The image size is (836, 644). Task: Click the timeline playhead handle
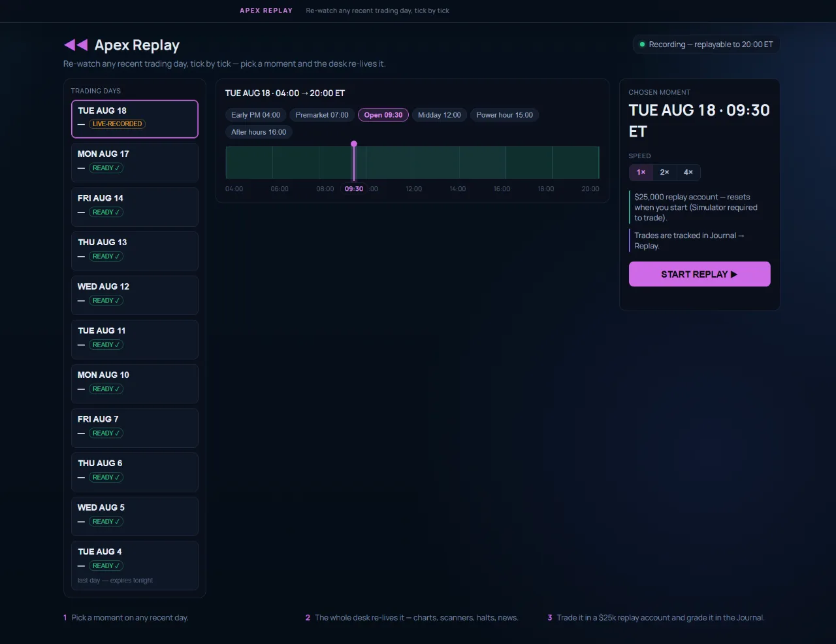[x=354, y=144]
